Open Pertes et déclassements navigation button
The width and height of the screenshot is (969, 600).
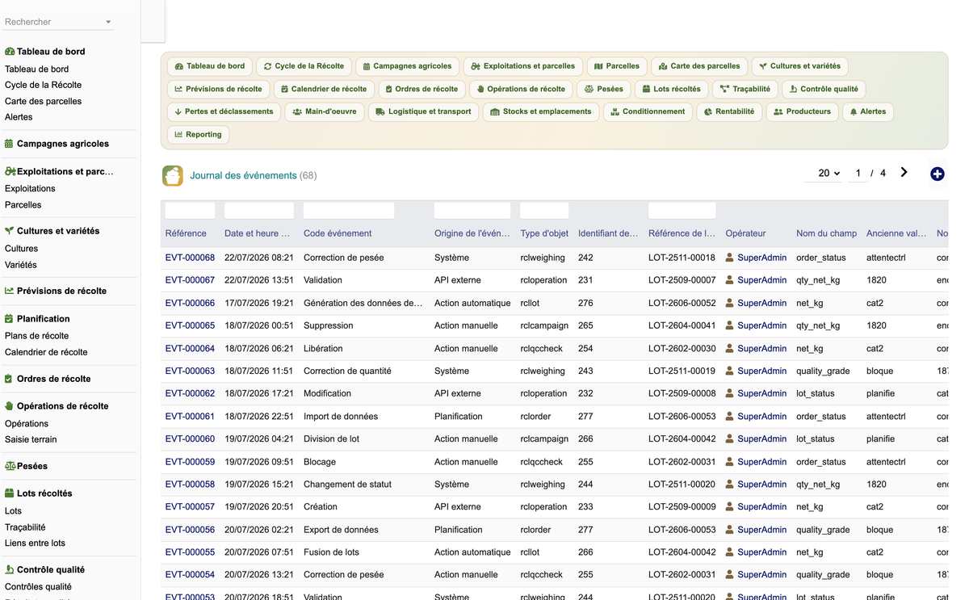tap(224, 111)
